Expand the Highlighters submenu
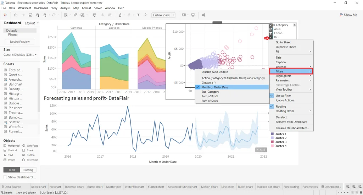 pyautogui.click(x=291, y=76)
